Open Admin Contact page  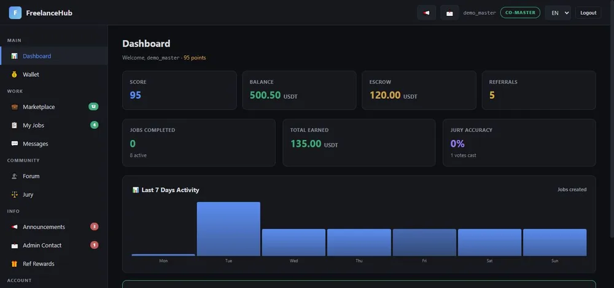(53, 245)
